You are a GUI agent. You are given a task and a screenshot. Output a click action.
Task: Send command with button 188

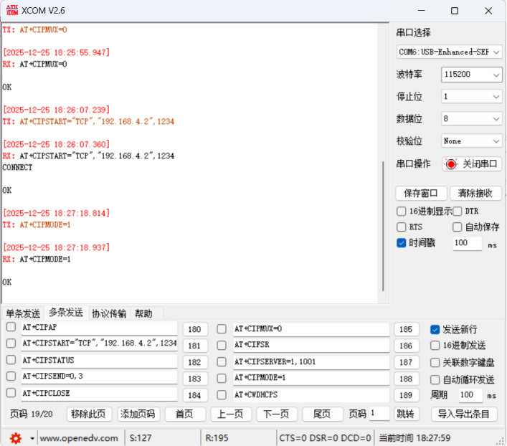point(406,379)
